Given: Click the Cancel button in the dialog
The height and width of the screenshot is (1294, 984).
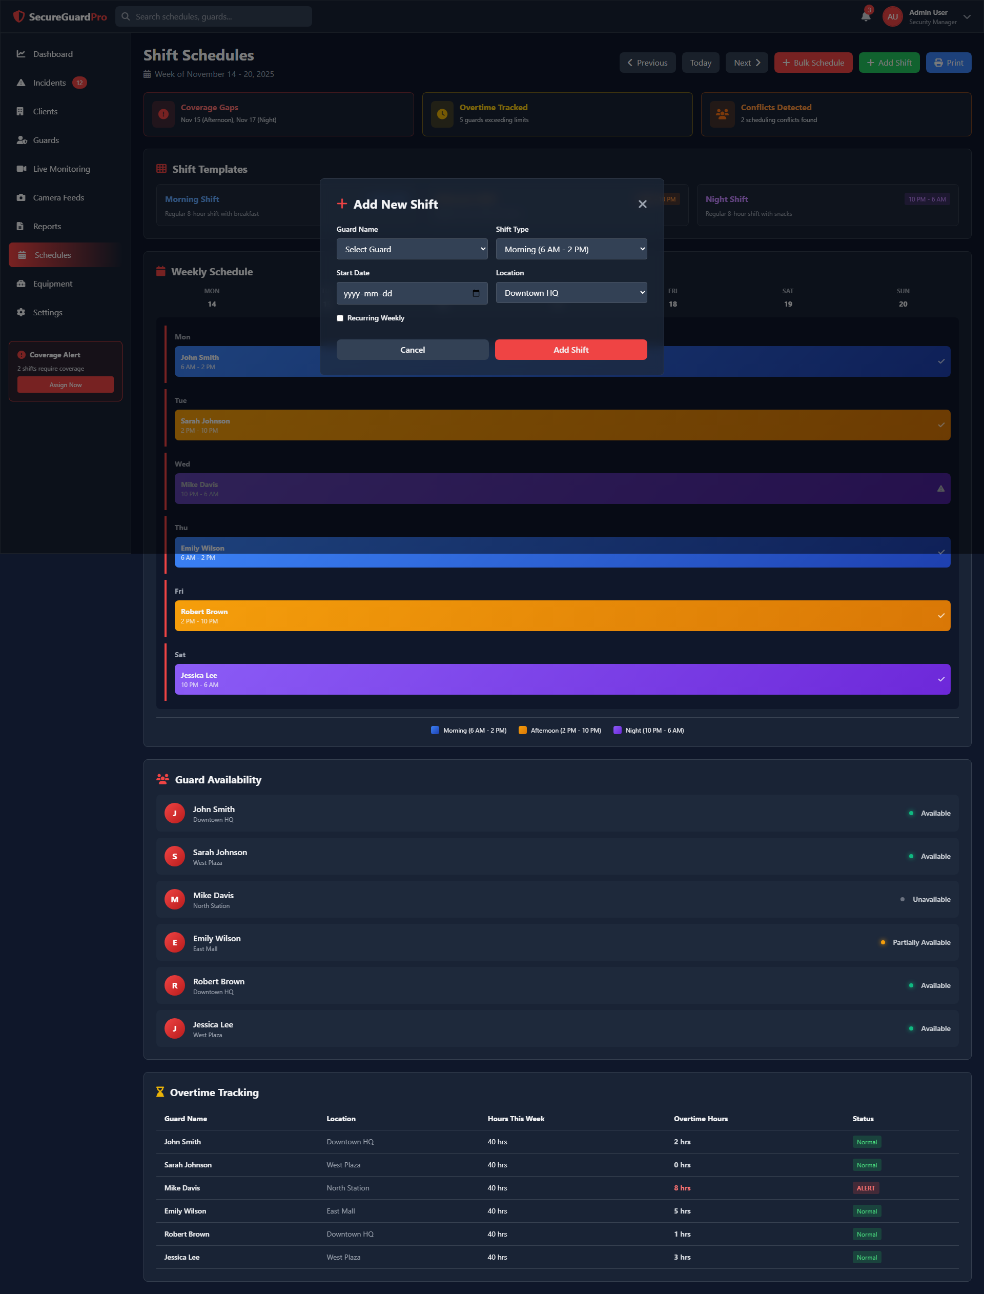Looking at the screenshot, I should pos(413,350).
